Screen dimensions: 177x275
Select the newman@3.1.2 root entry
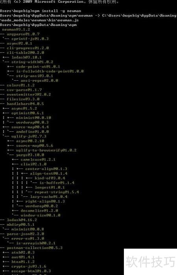(x=16, y=30)
